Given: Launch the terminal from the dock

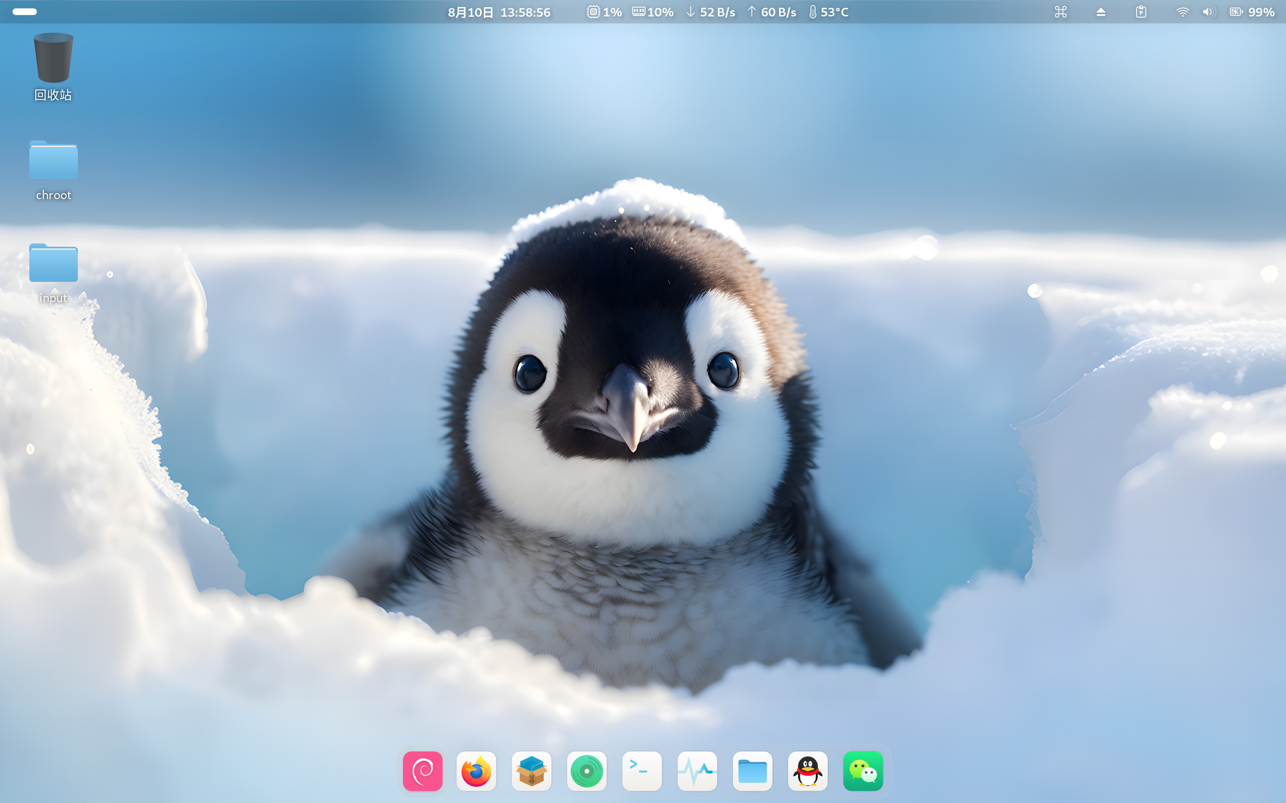Looking at the screenshot, I should point(642,771).
